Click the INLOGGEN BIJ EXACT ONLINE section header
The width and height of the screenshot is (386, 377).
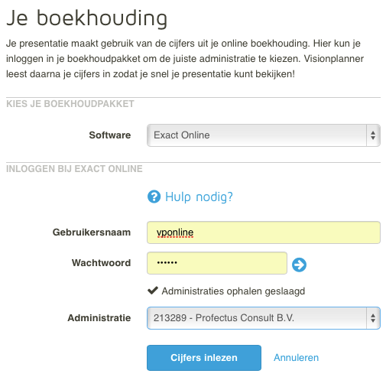point(74,169)
